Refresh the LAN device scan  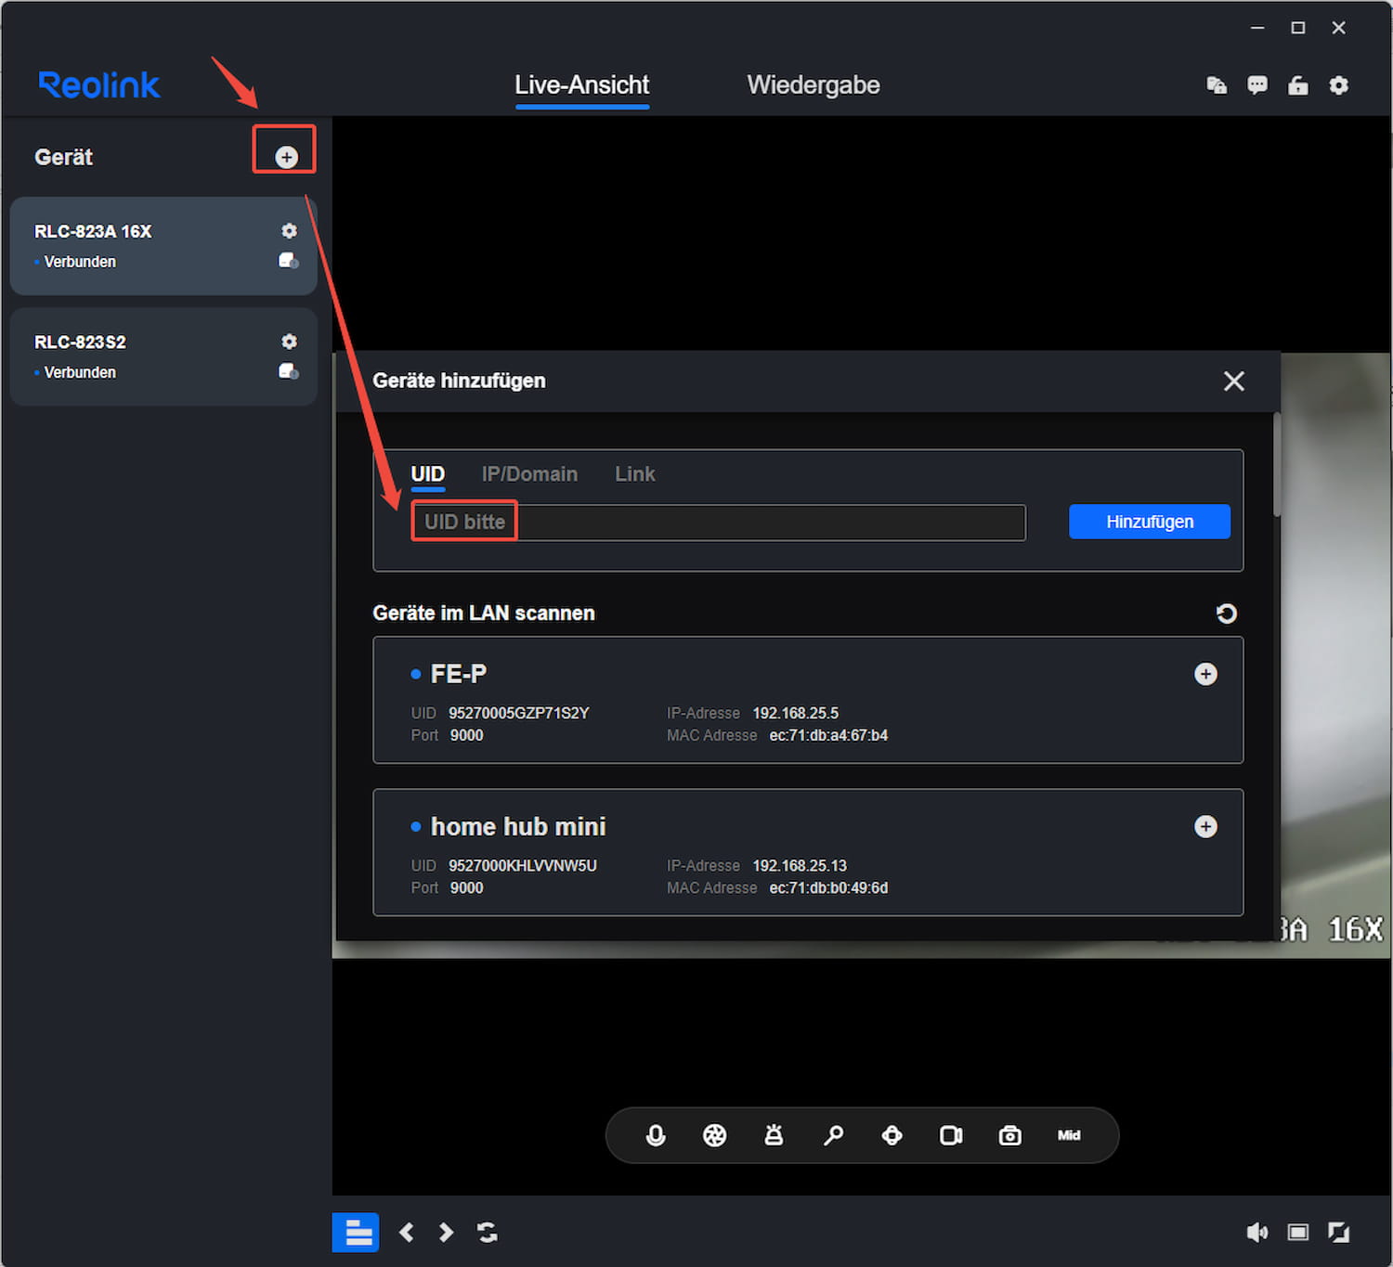coord(1226,614)
